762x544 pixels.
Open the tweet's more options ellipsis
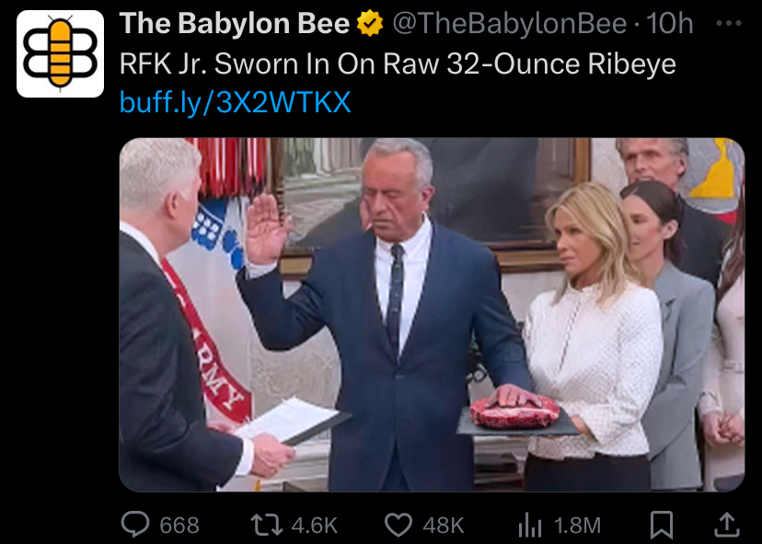tap(729, 23)
